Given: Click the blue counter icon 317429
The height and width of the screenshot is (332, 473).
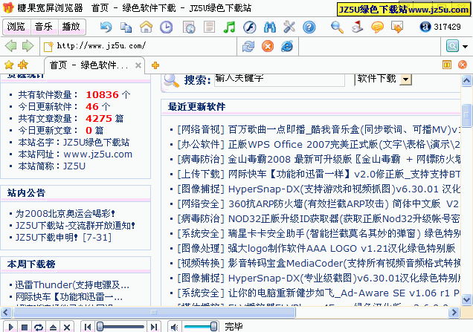Looking at the screenshot, I should 425,27.
